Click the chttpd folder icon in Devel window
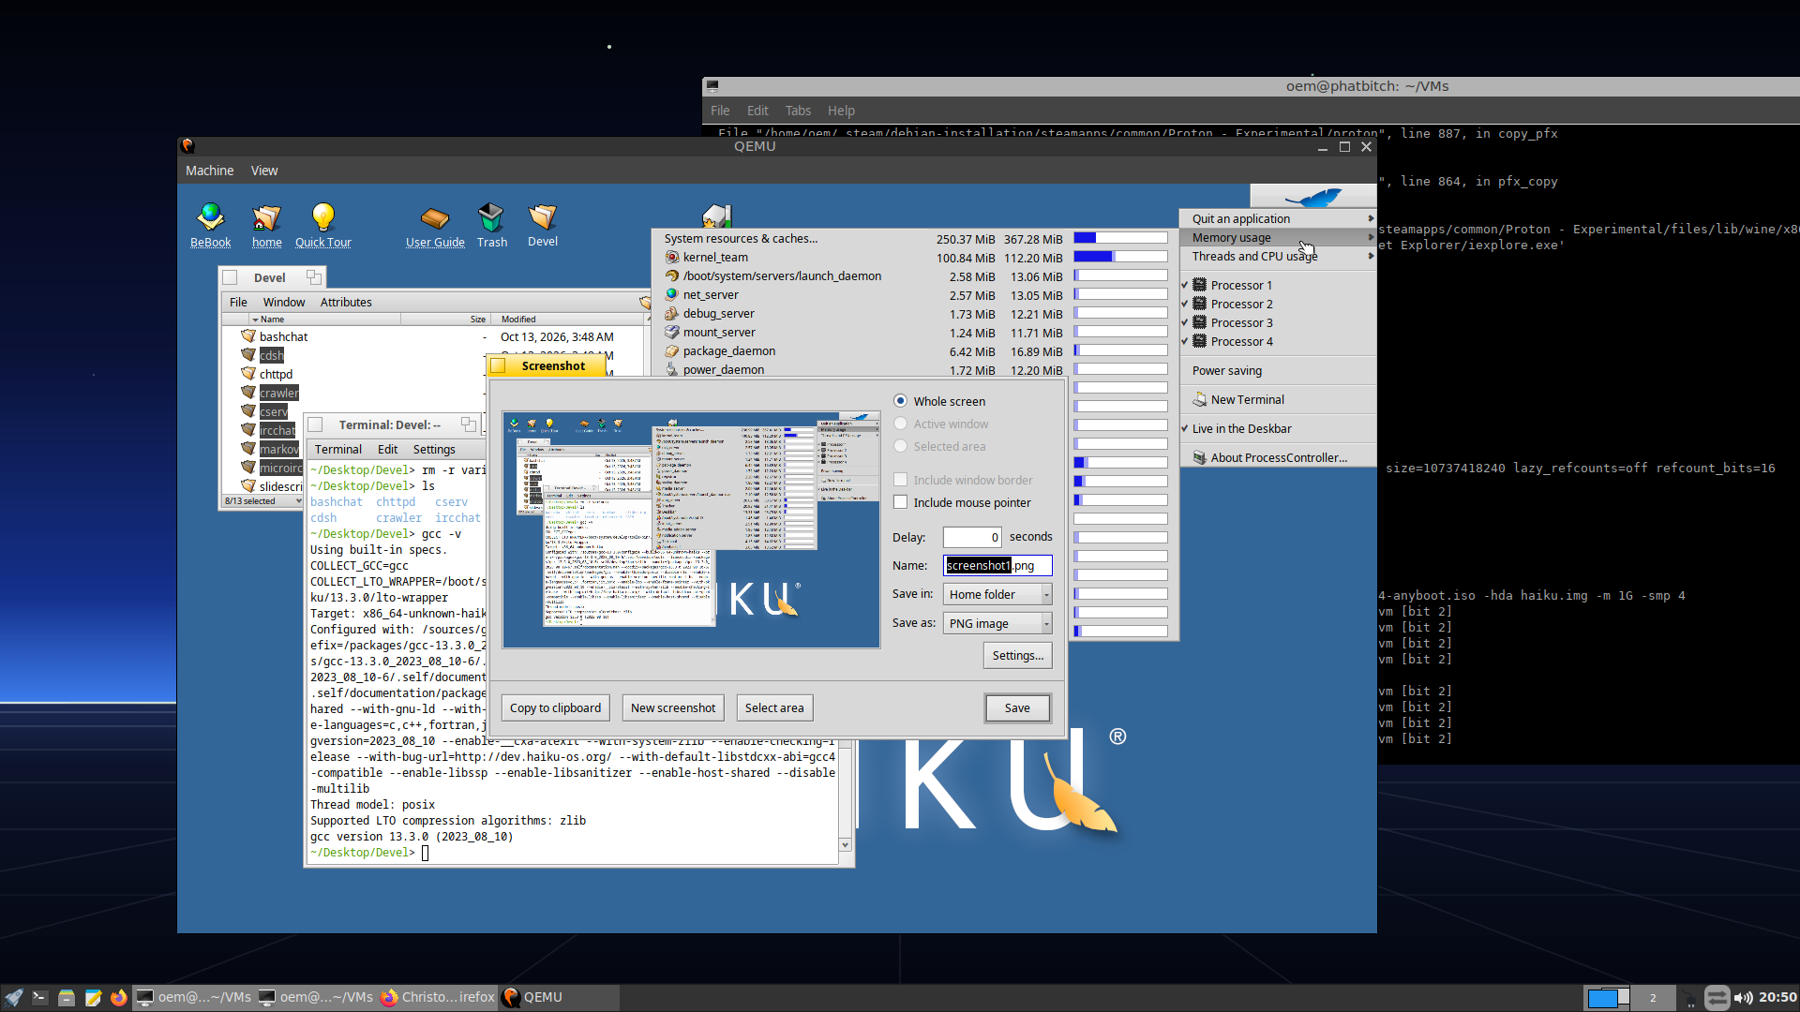 click(x=248, y=374)
